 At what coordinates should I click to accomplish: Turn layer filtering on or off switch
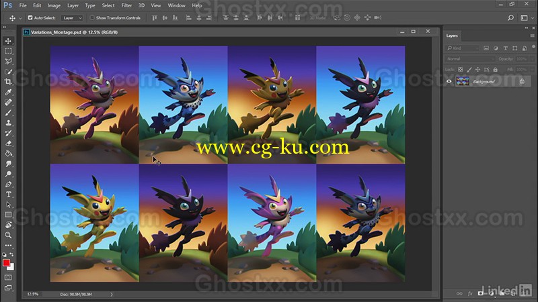[533, 46]
